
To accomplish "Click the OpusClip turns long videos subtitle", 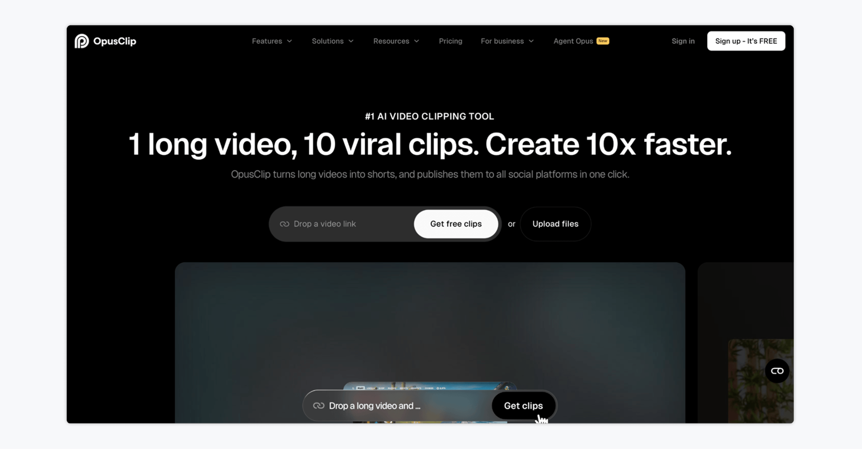I will tap(430, 174).
